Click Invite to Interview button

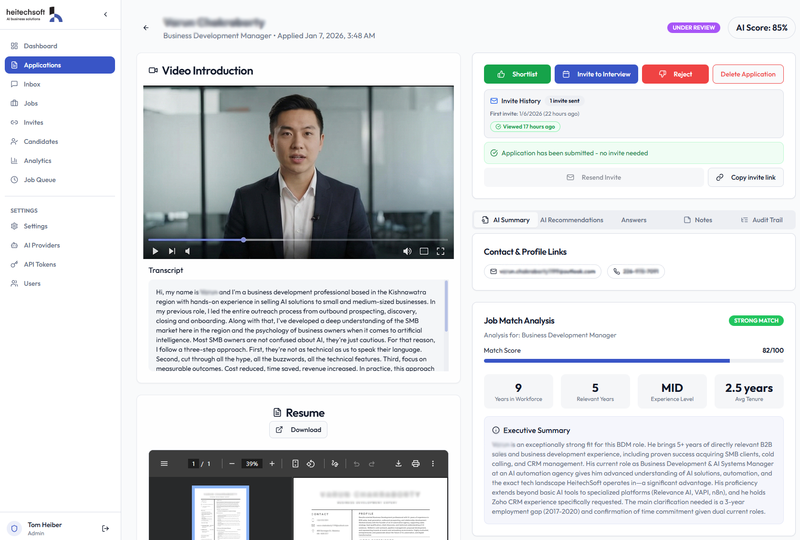596,74
